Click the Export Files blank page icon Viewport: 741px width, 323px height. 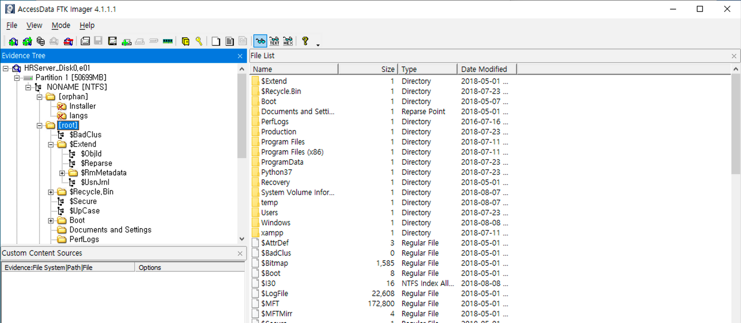[216, 41]
